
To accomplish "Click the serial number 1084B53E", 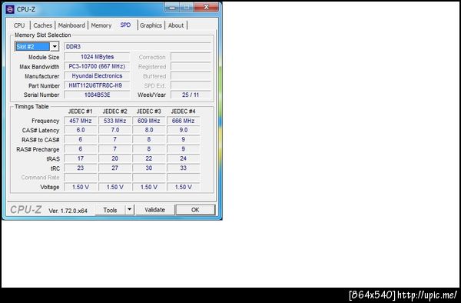I will (x=97, y=95).
